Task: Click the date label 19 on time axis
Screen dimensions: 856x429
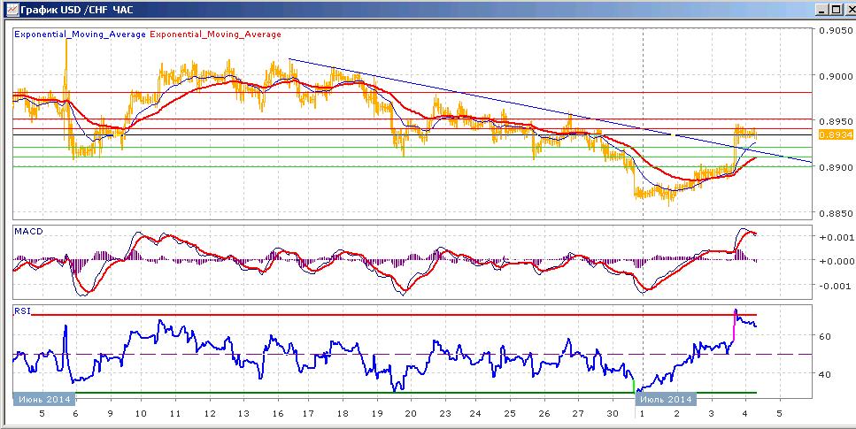Action: pyautogui.click(x=377, y=414)
